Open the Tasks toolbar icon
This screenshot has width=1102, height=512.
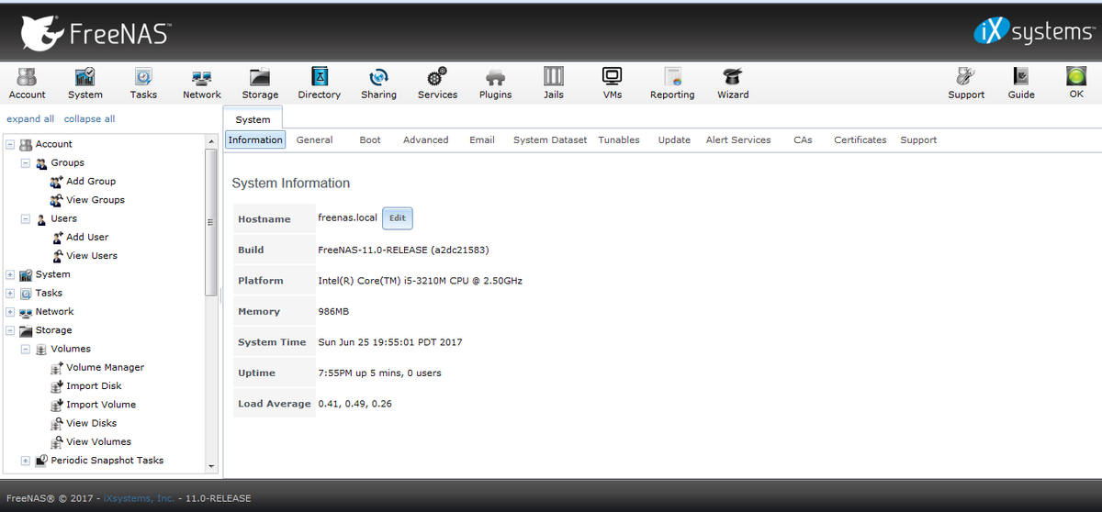pyautogui.click(x=143, y=83)
